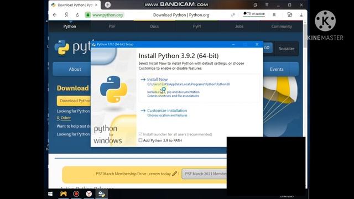Click the Socialize button
The height and width of the screenshot is (199, 354).
point(287,49)
